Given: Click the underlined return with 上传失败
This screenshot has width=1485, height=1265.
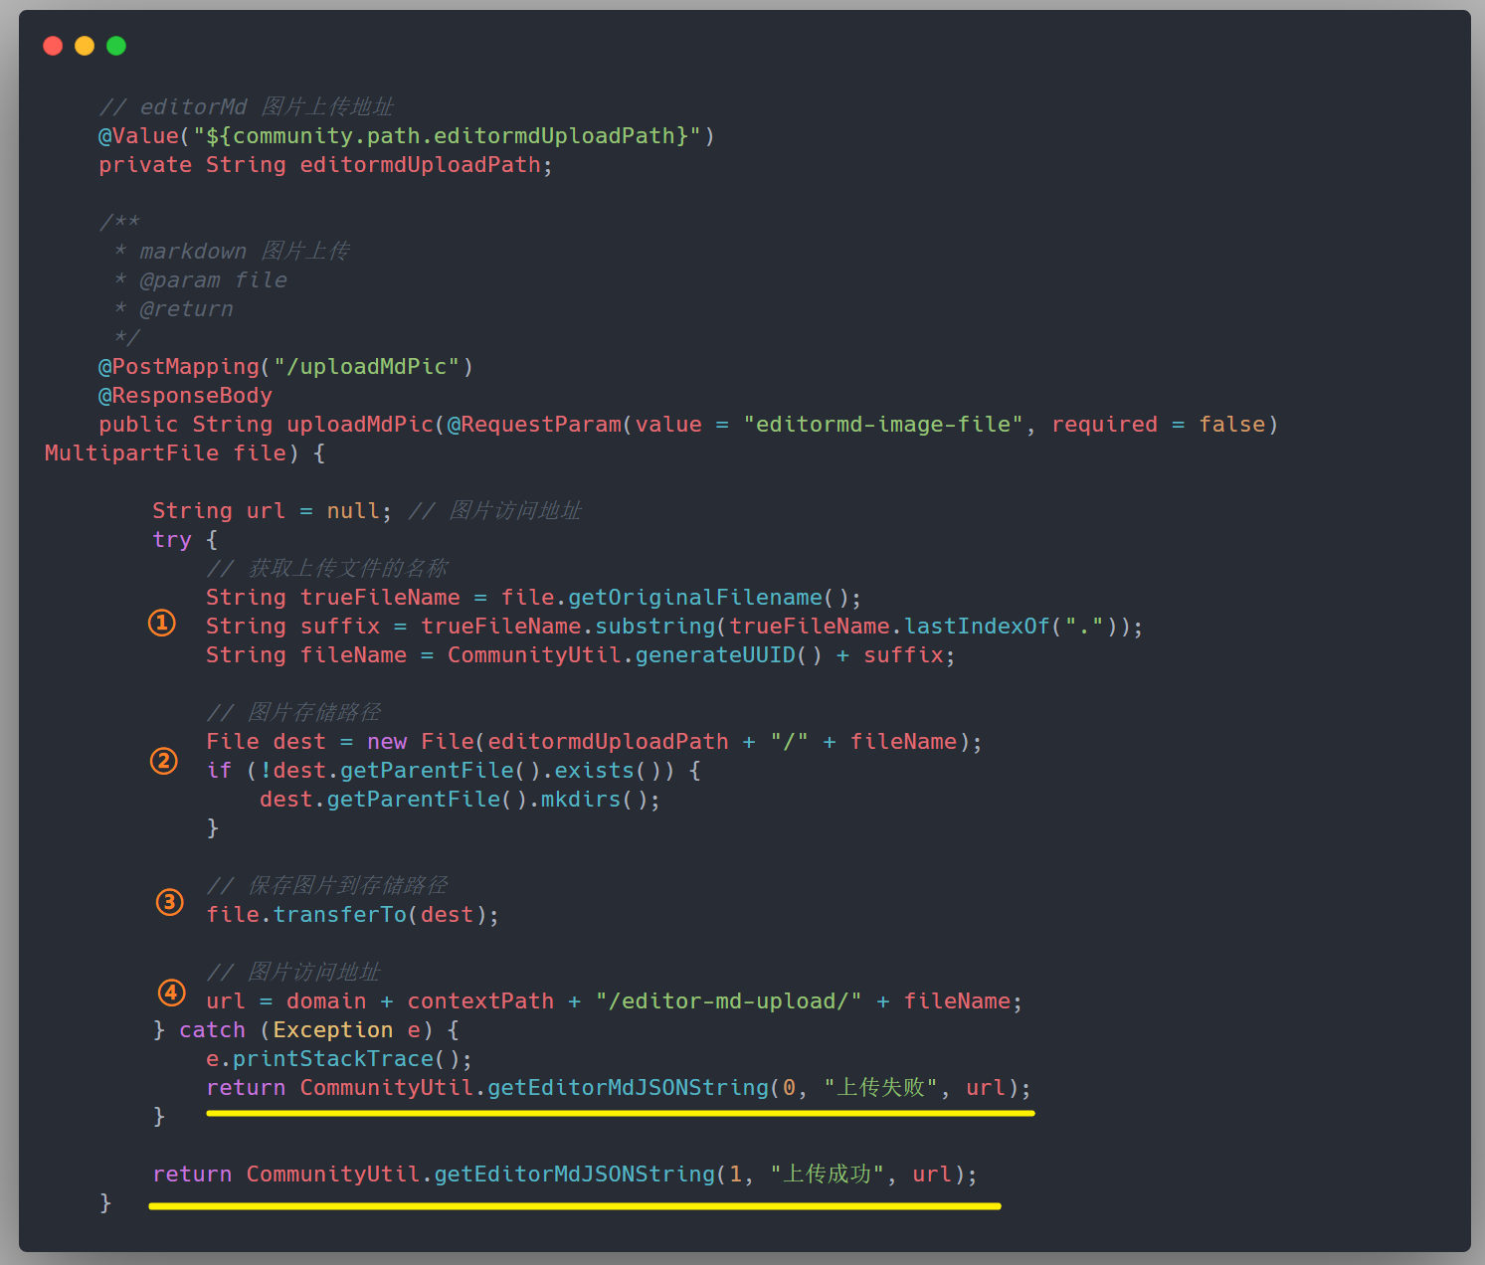Looking at the screenshot, I should [x=619, y=1088].
